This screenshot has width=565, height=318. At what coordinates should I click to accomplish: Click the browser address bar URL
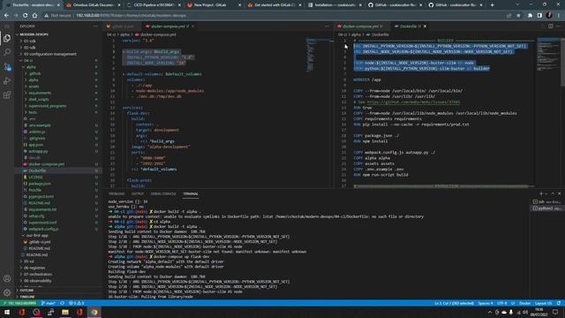tap(132, 16)
